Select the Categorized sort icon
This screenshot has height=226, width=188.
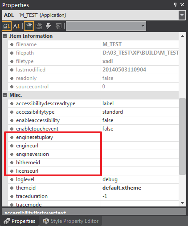click(x=7, y=26)
